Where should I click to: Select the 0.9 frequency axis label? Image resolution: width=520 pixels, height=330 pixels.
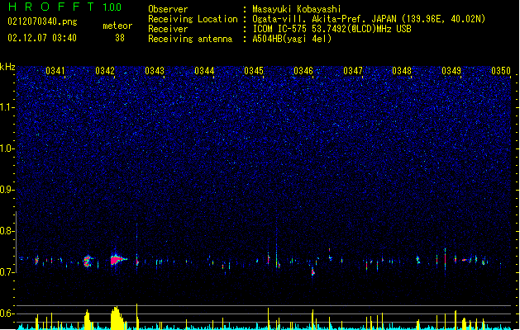point(7,190)
